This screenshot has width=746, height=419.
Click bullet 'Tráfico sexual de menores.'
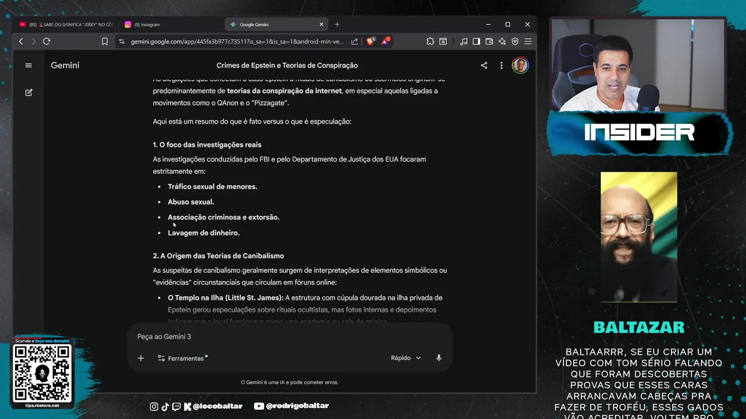coord(212,186)
